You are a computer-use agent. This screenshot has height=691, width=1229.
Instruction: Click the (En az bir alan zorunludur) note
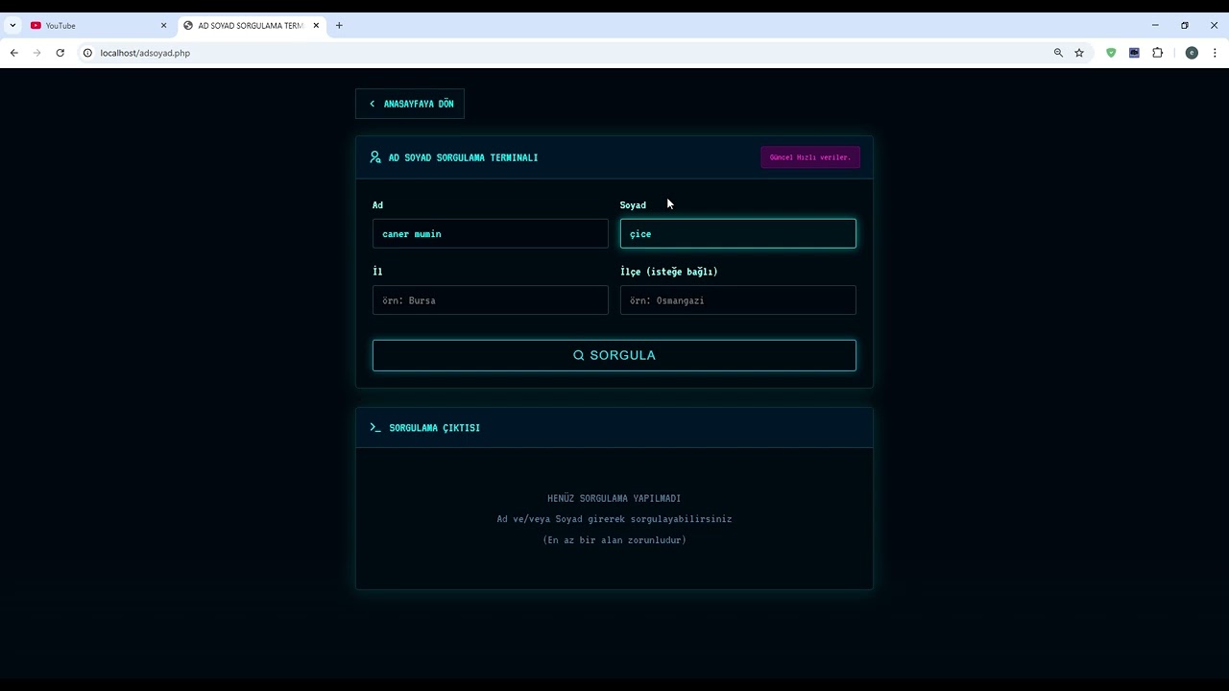(614, 540)
